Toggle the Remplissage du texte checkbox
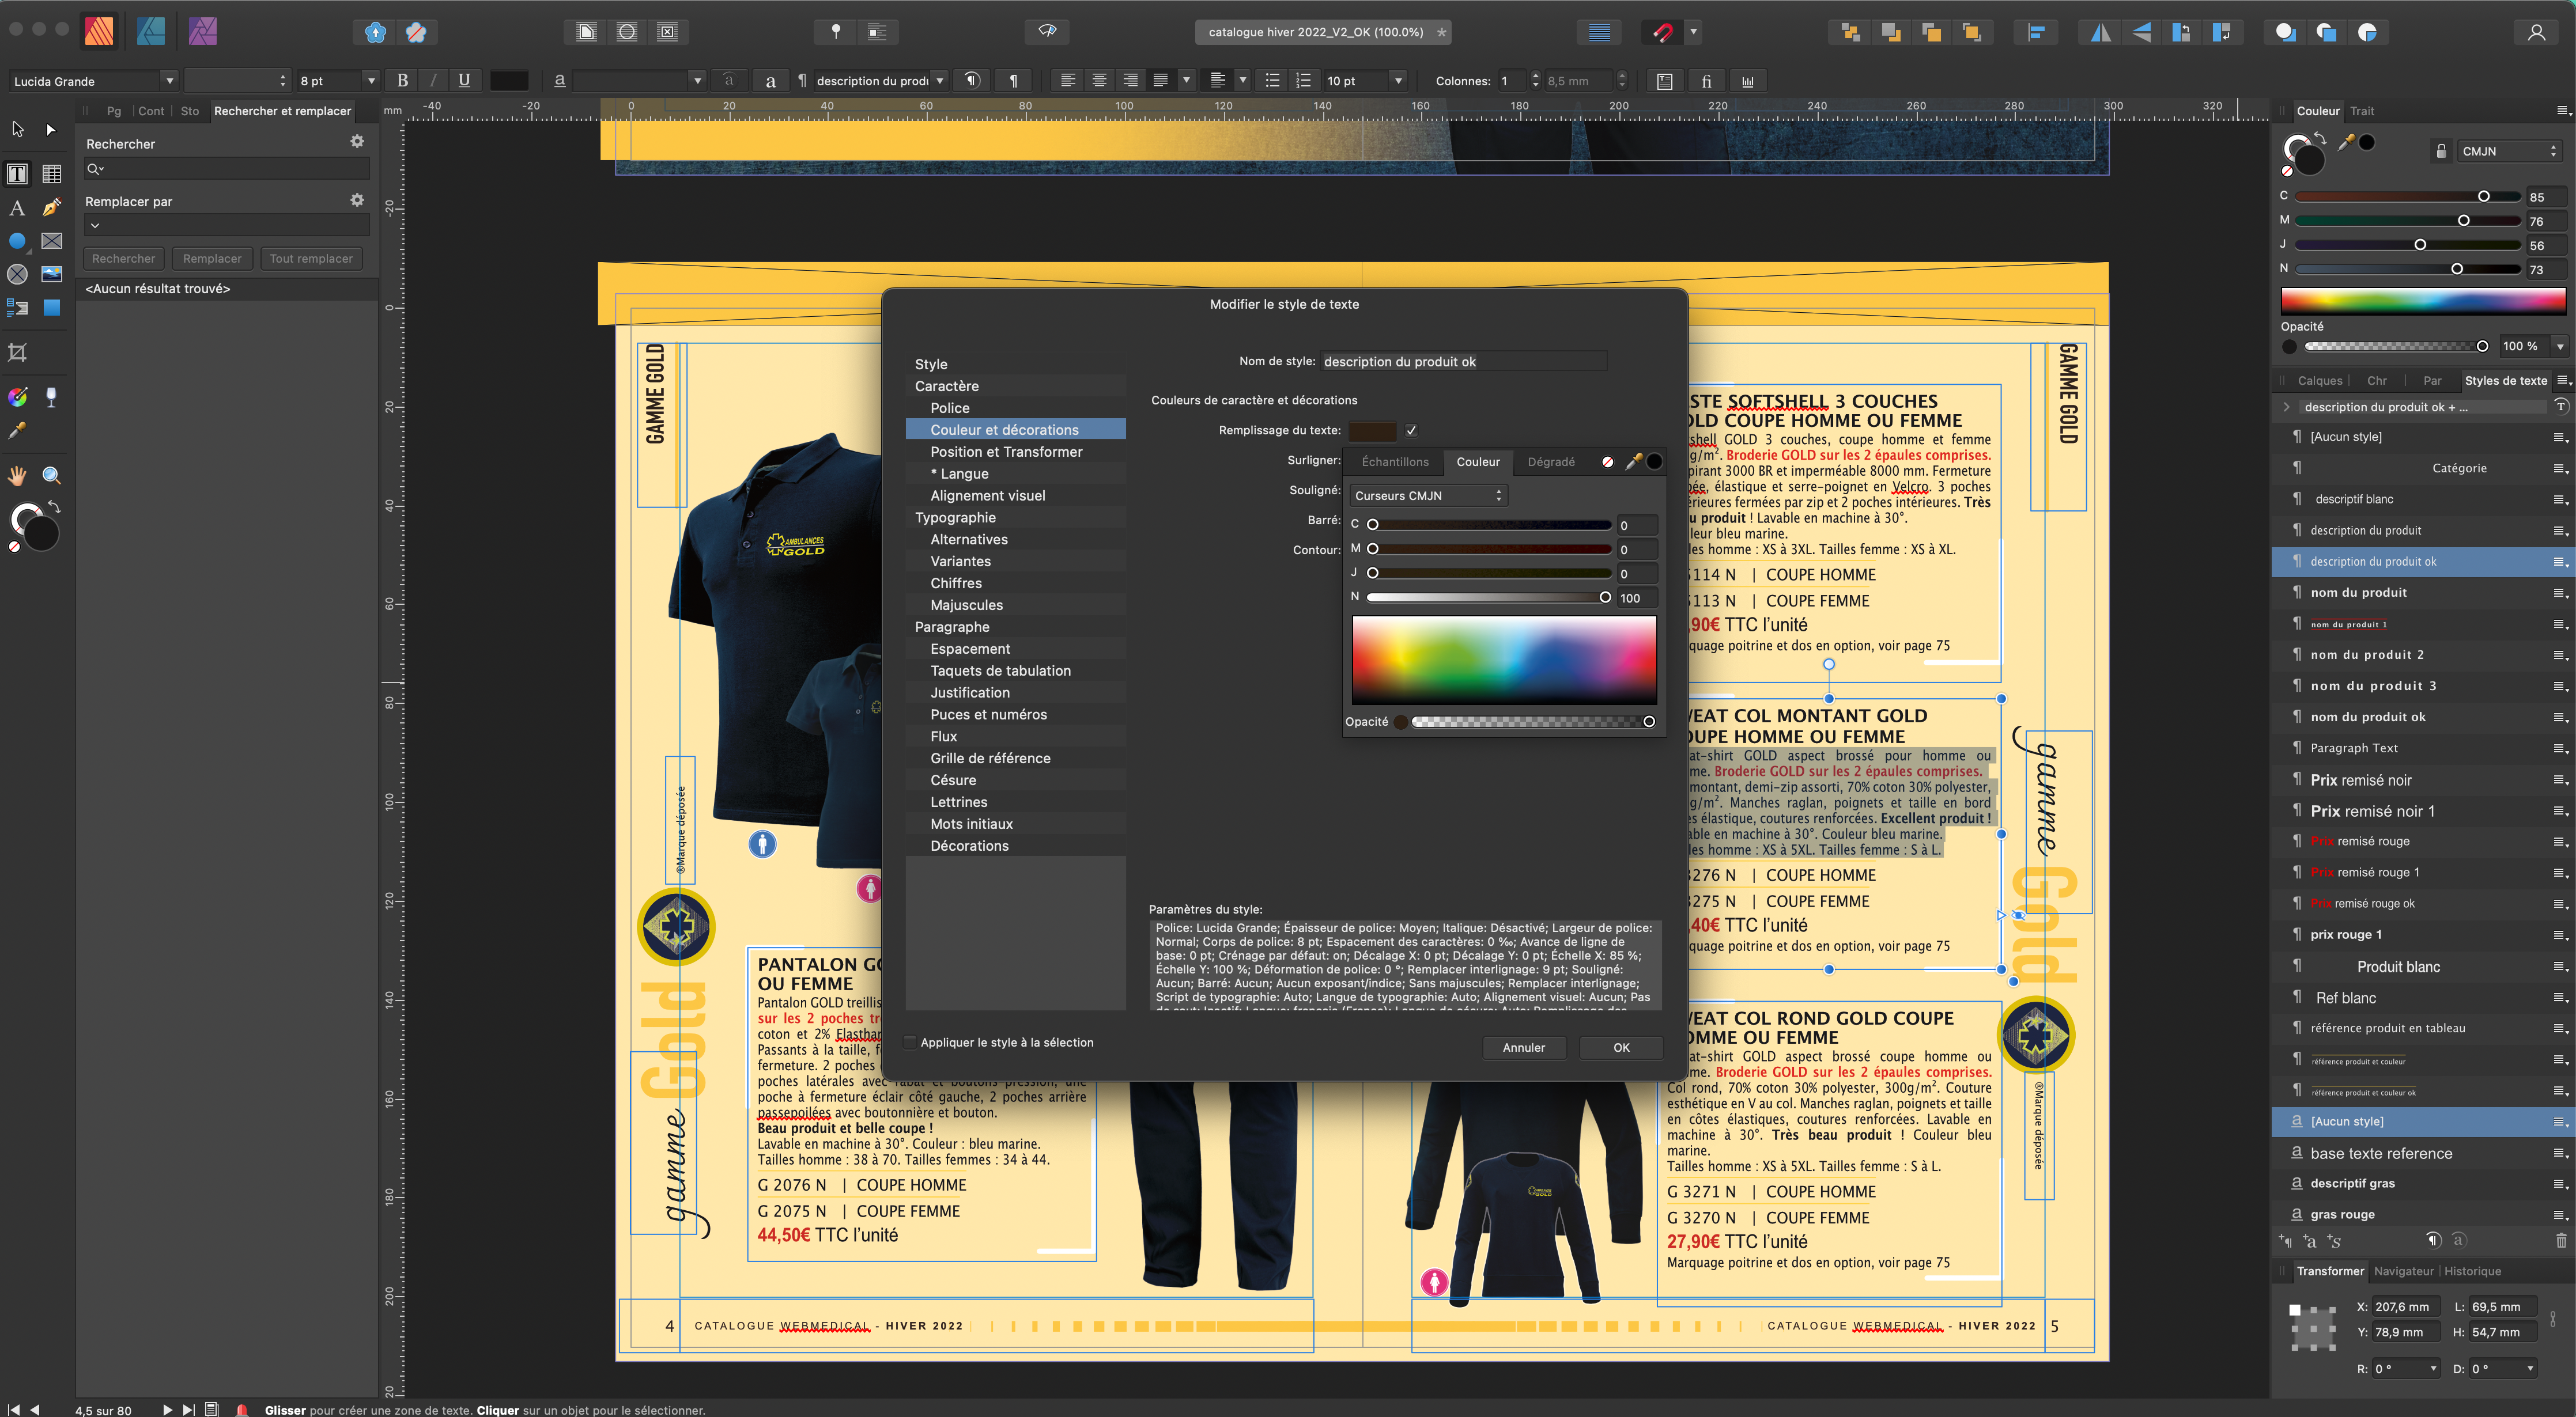The height and width of the screenshot is (1417, 2576). [x=1411, y=431]
